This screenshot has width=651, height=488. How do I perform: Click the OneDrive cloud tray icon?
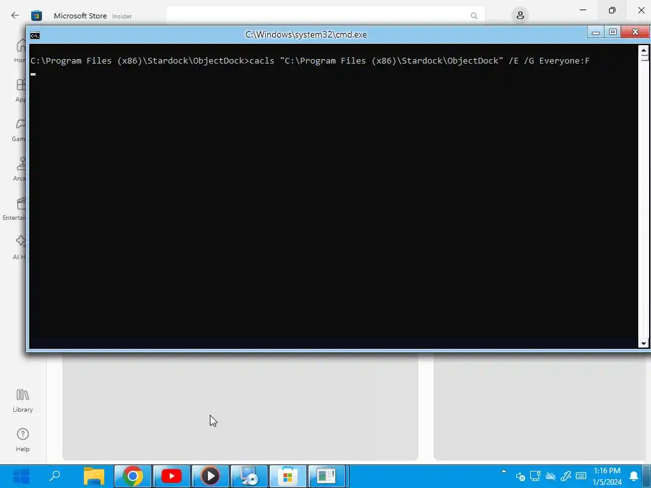[x=551, y=477]
